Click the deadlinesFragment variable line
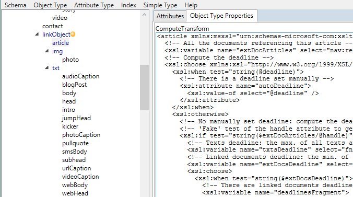This screenshot has width=353, height=197. click(x=276, y=192)
